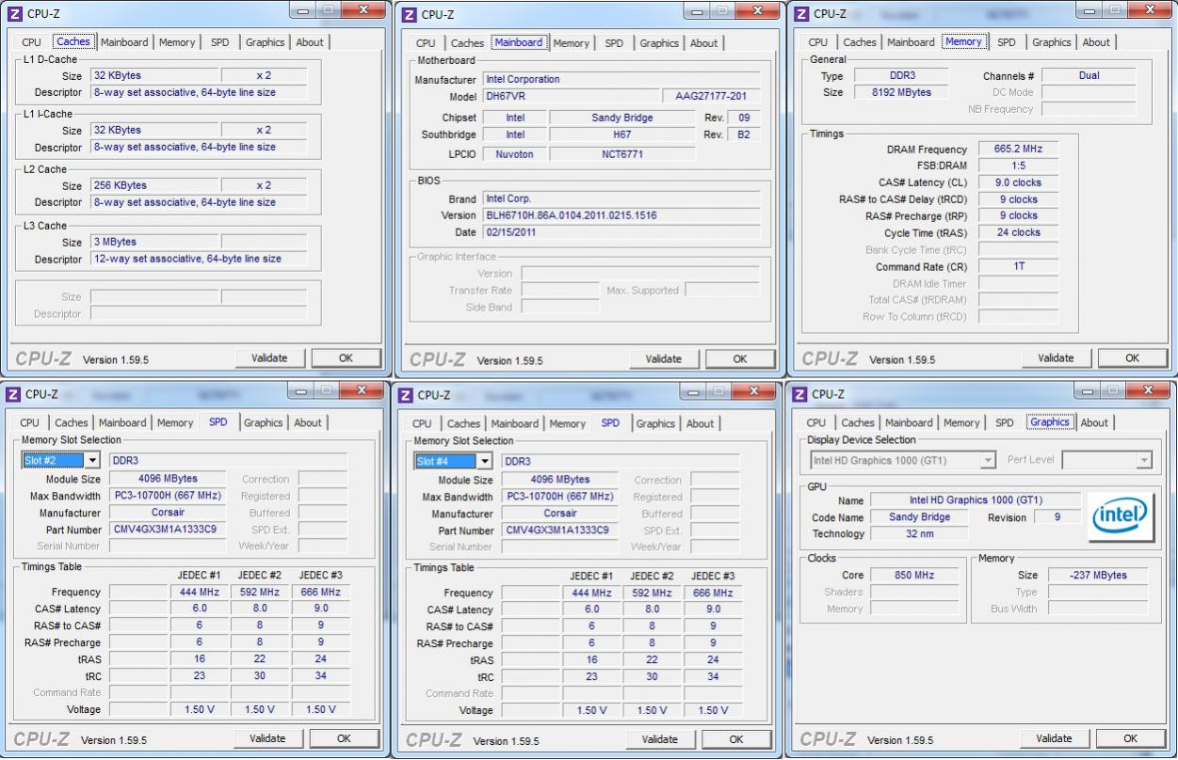
Task: Click OK button in Slot #4 SPD window
Action: pos(736,740)
